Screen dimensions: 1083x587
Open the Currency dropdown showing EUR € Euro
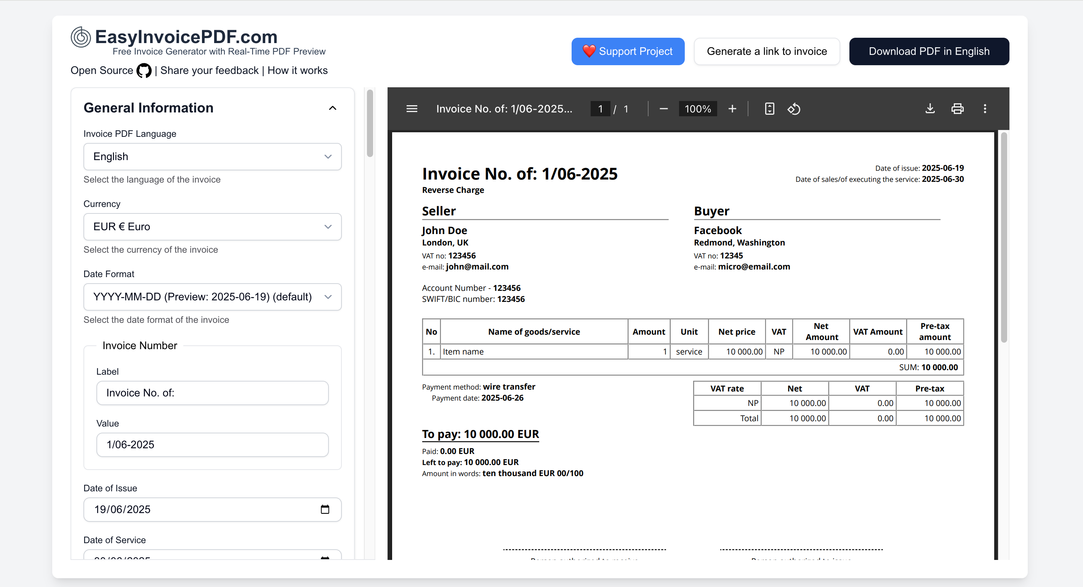pos(212,227)
